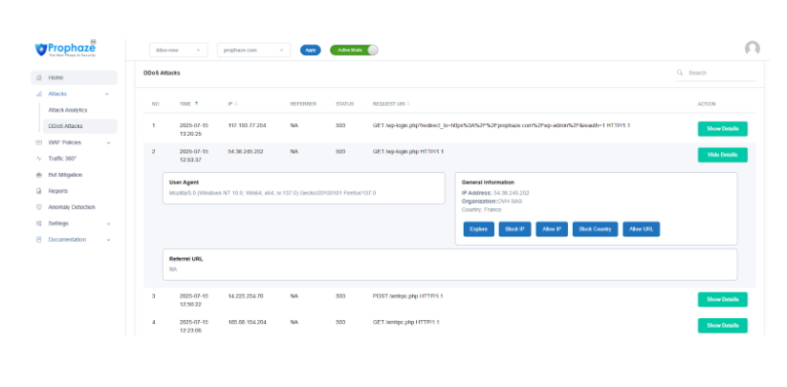
Task: Click the Bot Mitigation icon
Action: [38, 175]
